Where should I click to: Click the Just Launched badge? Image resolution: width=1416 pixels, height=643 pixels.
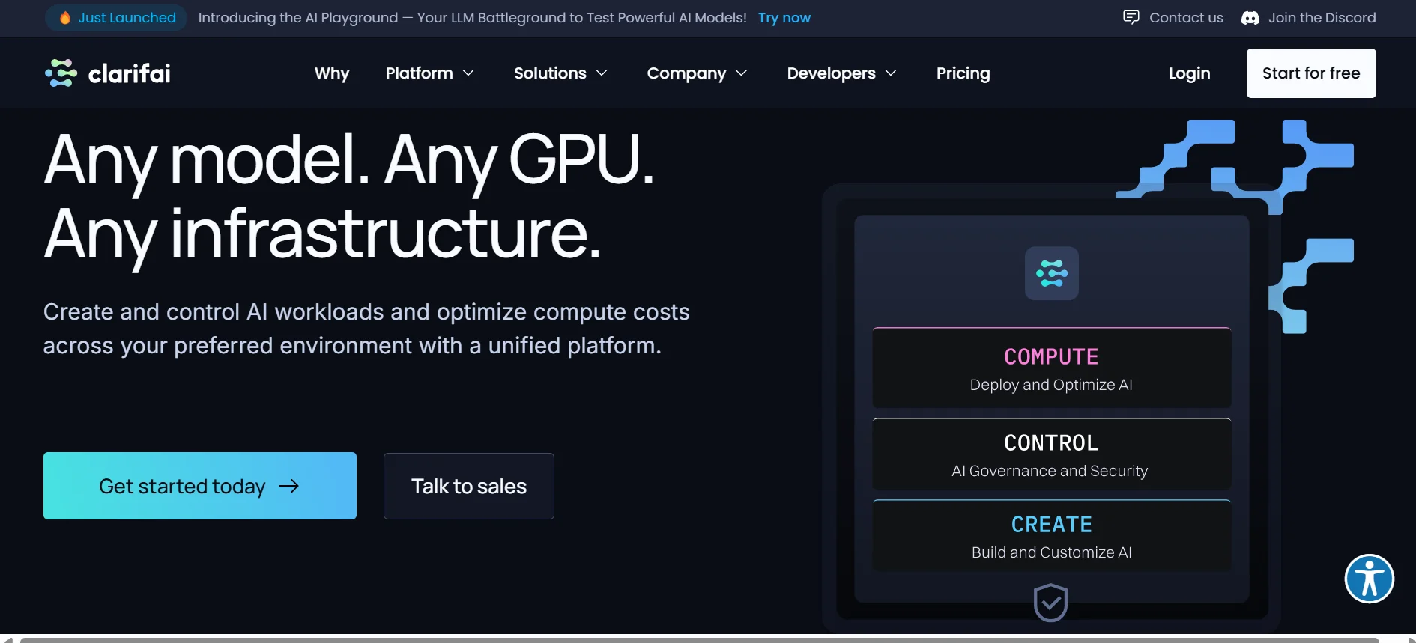pyautogui.click(x=117, y=18)
